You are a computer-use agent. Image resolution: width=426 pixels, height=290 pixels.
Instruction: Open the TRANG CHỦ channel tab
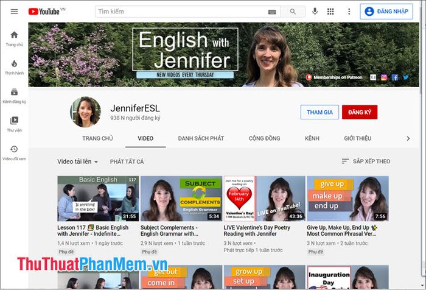pos(97,138)
